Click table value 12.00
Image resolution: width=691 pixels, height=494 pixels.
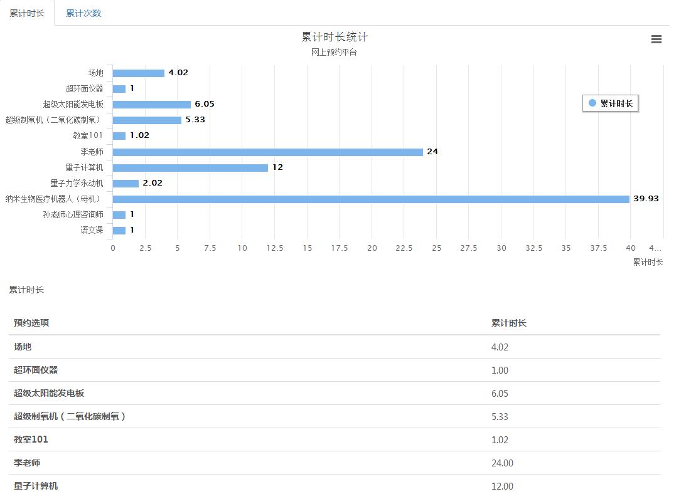coord(502,486)
